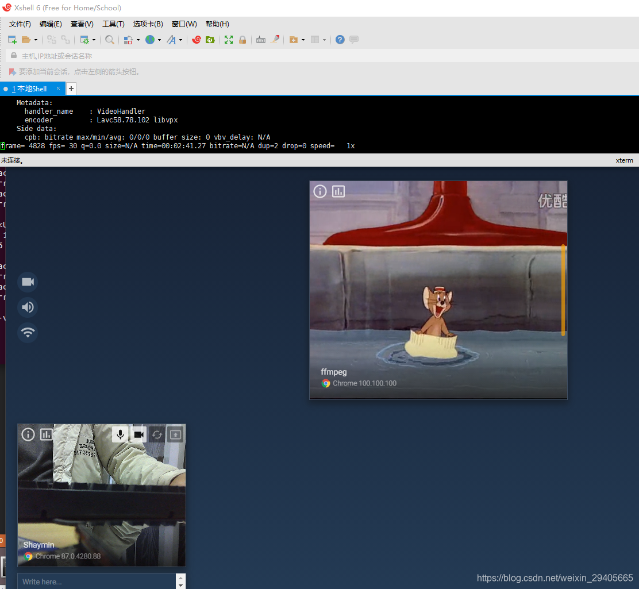Open stats chart for Shaymin video tile

[46, 434]
